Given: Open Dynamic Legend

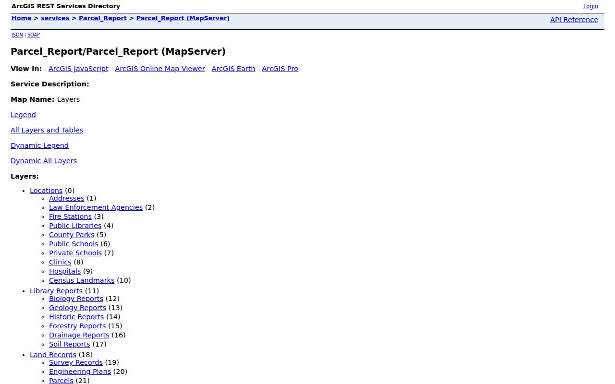Looking at the screenshot, I should tap(39, 145).
